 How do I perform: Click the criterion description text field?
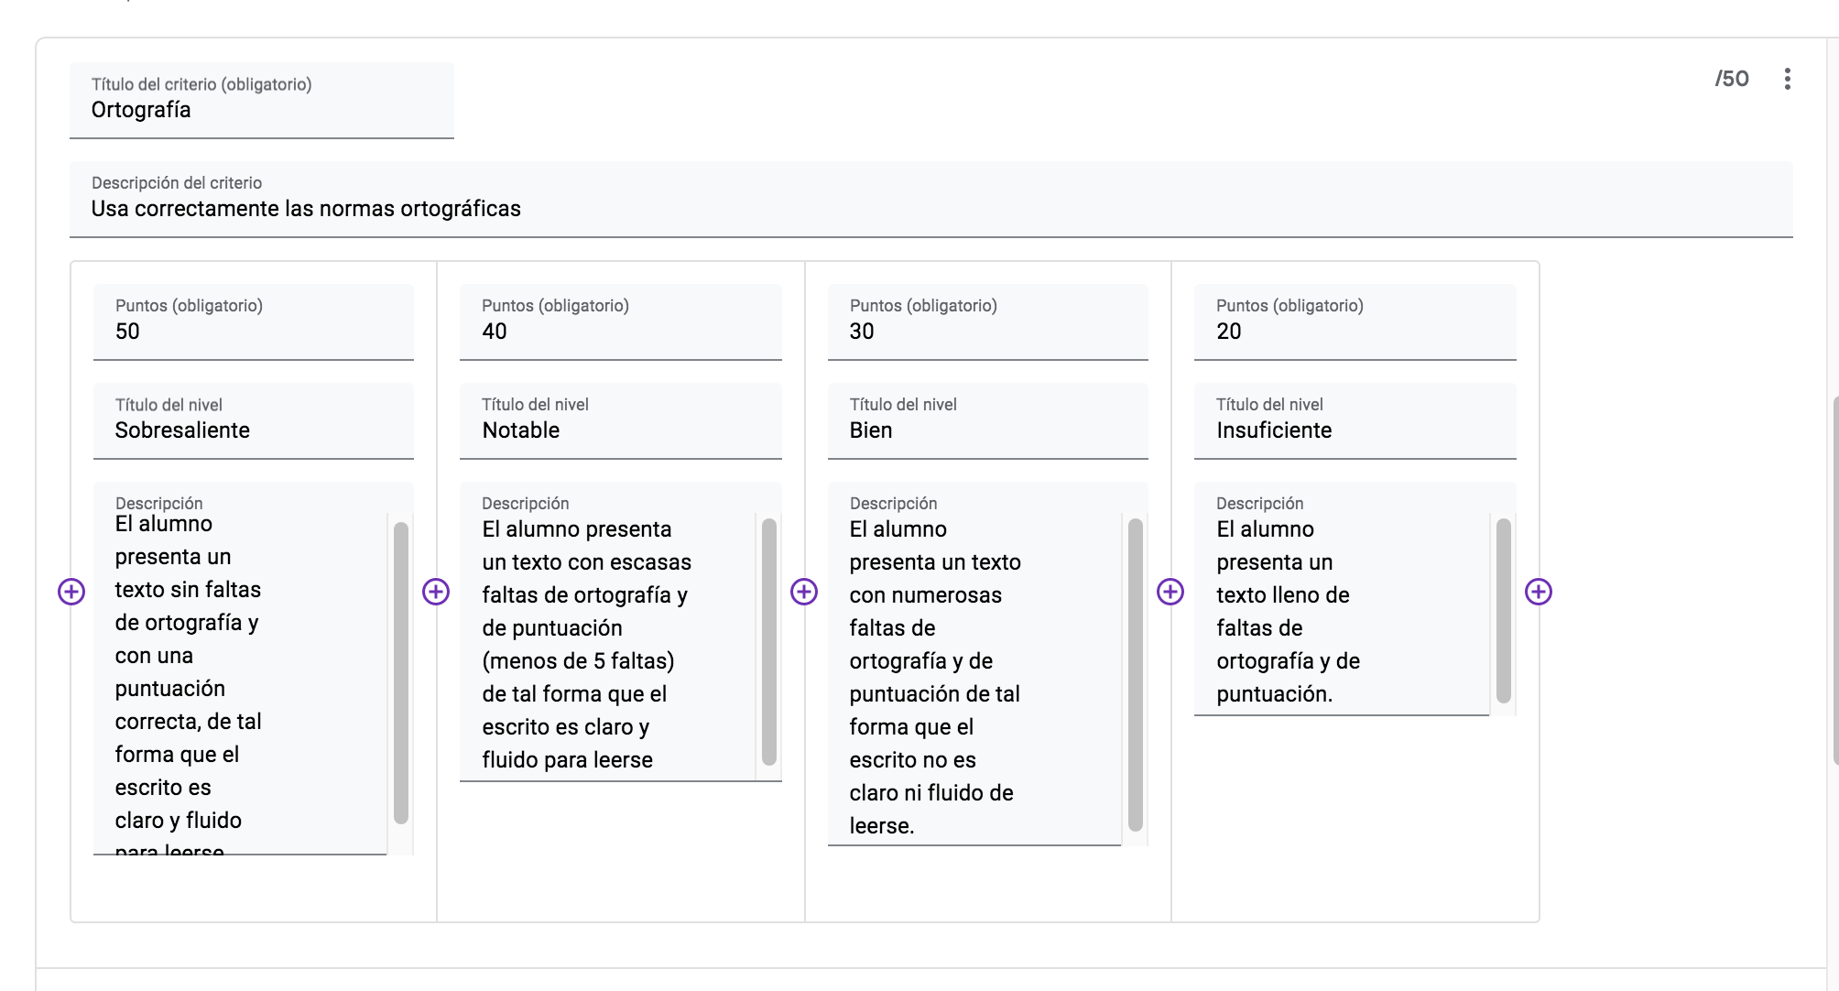pos(930,209)
